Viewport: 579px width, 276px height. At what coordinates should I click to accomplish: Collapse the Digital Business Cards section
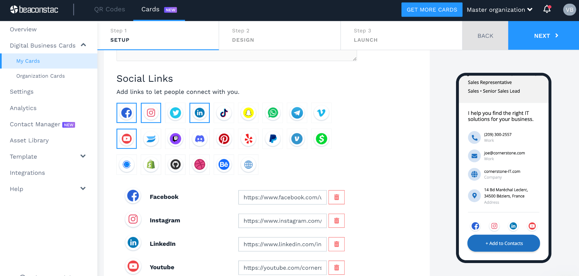pyautogui.click(x=83, y=45)
